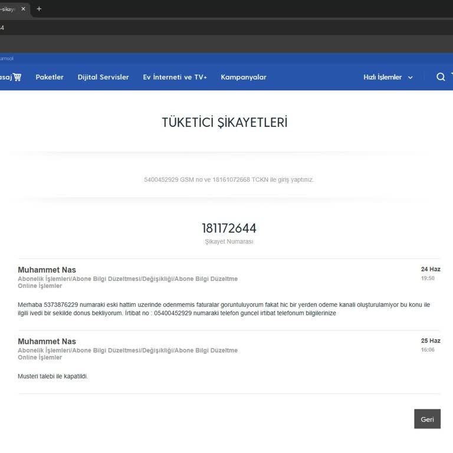The height and width of the screenshot is (453, 453).
Task: Click the search magnifier icon
Action: [x=441, y=77]
